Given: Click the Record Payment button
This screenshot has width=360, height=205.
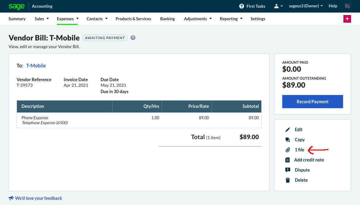Looking at the screenshot, I should click(312, 101).
